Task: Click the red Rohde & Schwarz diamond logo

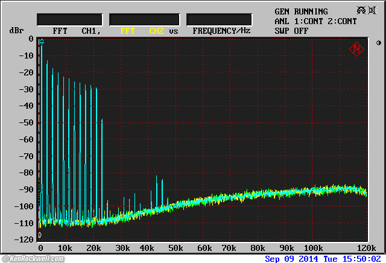Action: coord(356,49)
